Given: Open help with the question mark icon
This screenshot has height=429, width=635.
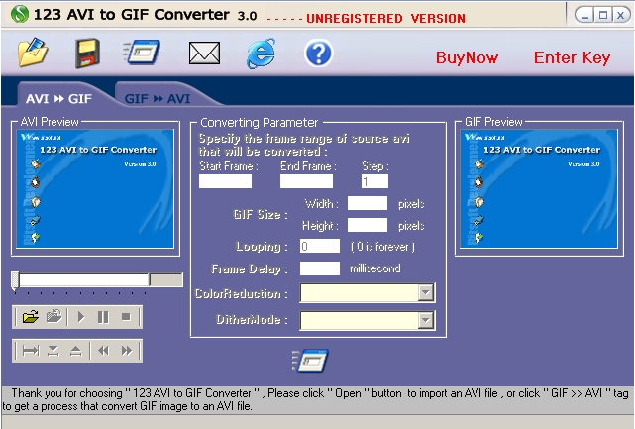Looking at the screenshot, I should pos(318,54).
